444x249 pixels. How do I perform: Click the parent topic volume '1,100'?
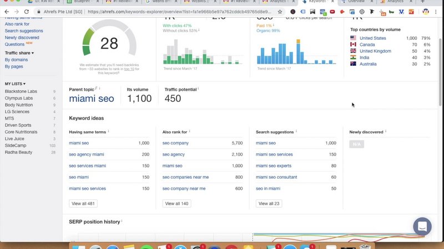point(139,98)
